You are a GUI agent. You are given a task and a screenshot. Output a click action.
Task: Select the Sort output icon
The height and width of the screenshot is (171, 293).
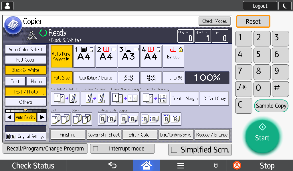pyautogui.click(x=61, y=119)
